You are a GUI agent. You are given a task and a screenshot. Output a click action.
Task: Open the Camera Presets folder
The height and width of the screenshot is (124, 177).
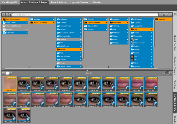coord(69,26)
